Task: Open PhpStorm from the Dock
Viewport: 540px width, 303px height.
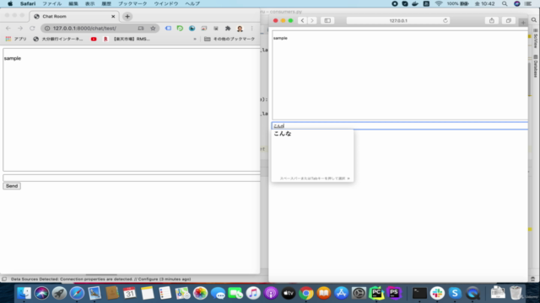Action: (x=394, y=293)
